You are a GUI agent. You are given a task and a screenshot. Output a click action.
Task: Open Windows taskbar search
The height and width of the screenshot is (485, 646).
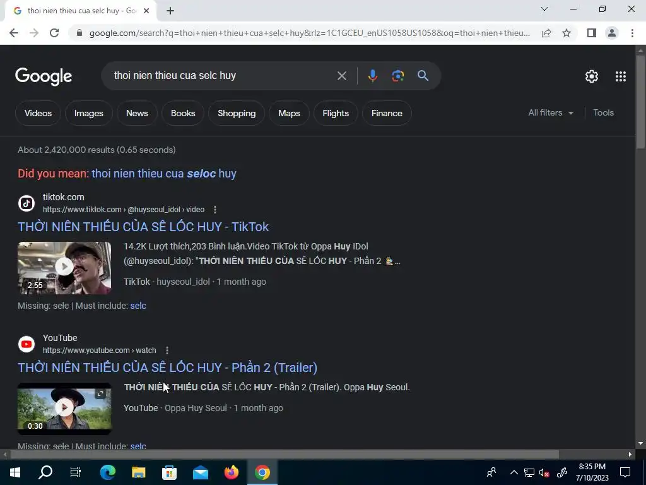pyautogui.click(x=45, y=472)
